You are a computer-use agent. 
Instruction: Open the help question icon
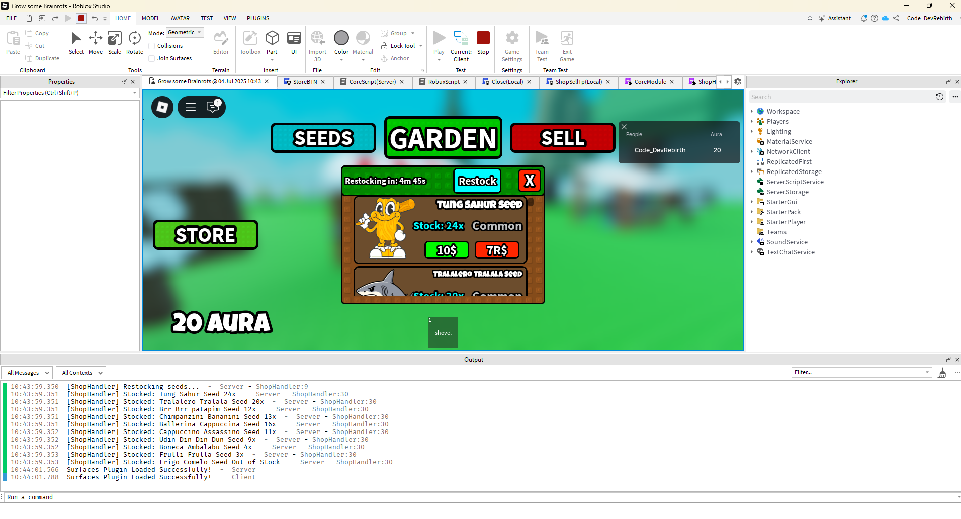click(875, 18)
